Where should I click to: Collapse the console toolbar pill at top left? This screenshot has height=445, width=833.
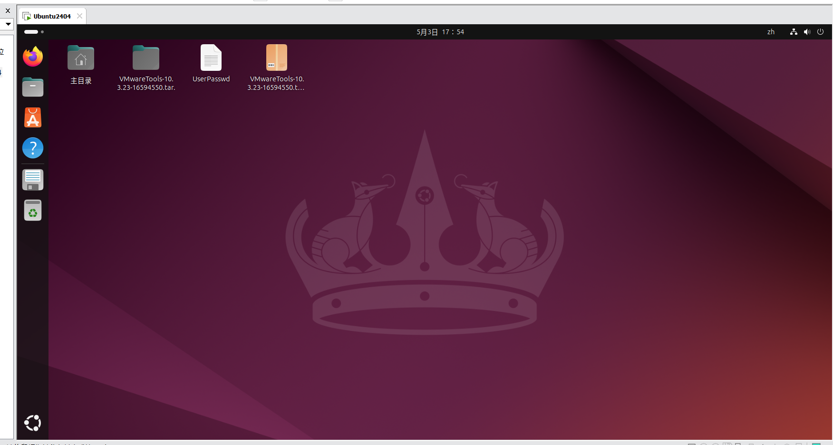pyautogui.click(x=31, y=32)
